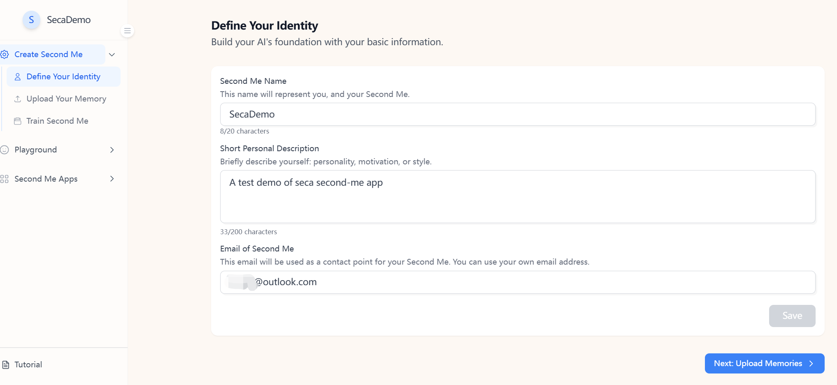Viewport: 837px width, 385px height.
Task: Click the Define Your Identity person icon
Action: [x=18, y=77]
